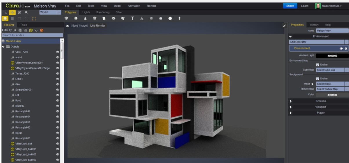Toggle visibility of StraightStair001
This screenshot has height=163, width=349.
(x=57, y=90)
